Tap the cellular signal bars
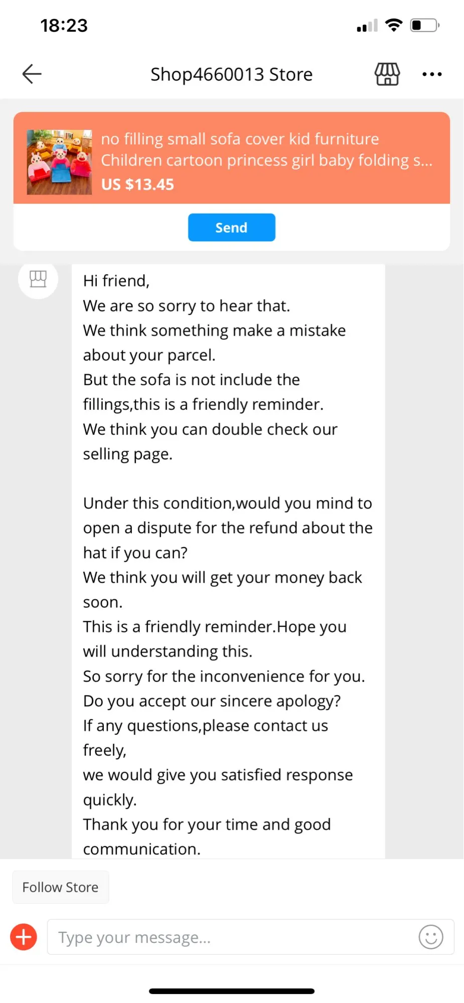The height and width of the screenshot is (1003, 464). tap(367, 26)
